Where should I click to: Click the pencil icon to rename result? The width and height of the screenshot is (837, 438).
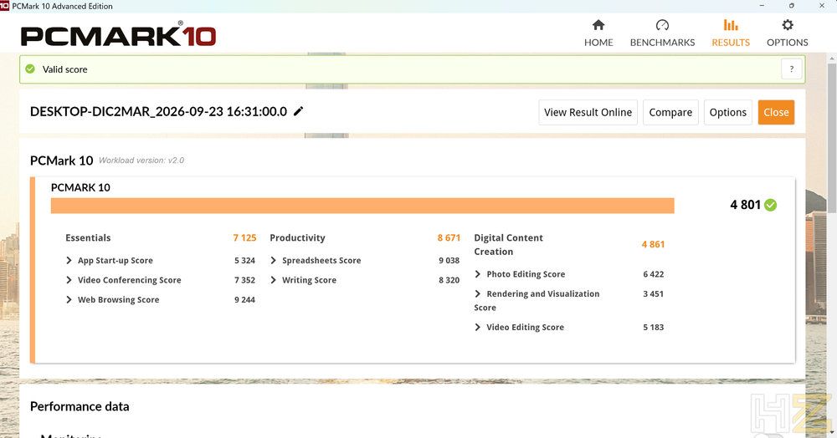click(299, 111)
